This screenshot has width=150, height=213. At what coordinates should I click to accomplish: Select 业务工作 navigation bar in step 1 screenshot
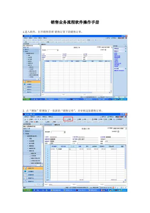tap(32, 82)
